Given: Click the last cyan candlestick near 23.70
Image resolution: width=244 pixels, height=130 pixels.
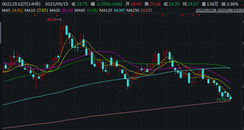Looking at the screenshot, I should click(231, 98).
